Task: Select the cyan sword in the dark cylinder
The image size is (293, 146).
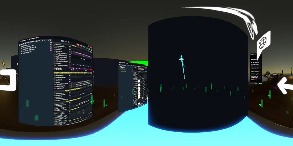Action: point(182,67)
